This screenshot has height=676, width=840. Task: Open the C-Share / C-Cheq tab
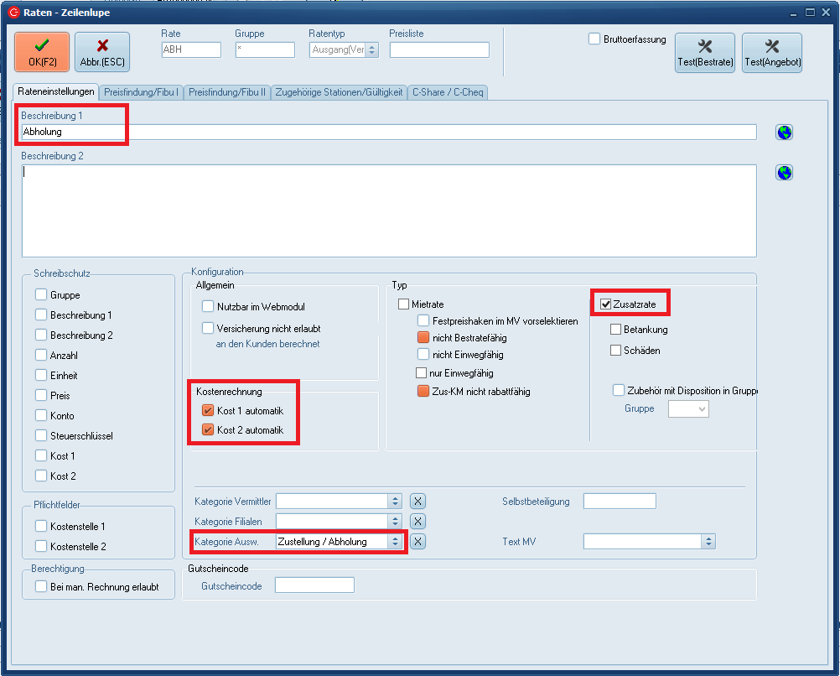[x=448, y=92]
